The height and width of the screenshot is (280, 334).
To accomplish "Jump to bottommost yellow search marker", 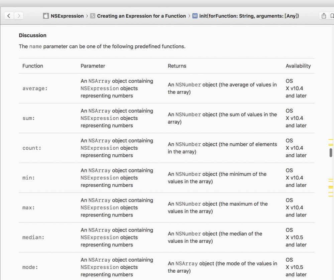I will click(x=331, y=195).
